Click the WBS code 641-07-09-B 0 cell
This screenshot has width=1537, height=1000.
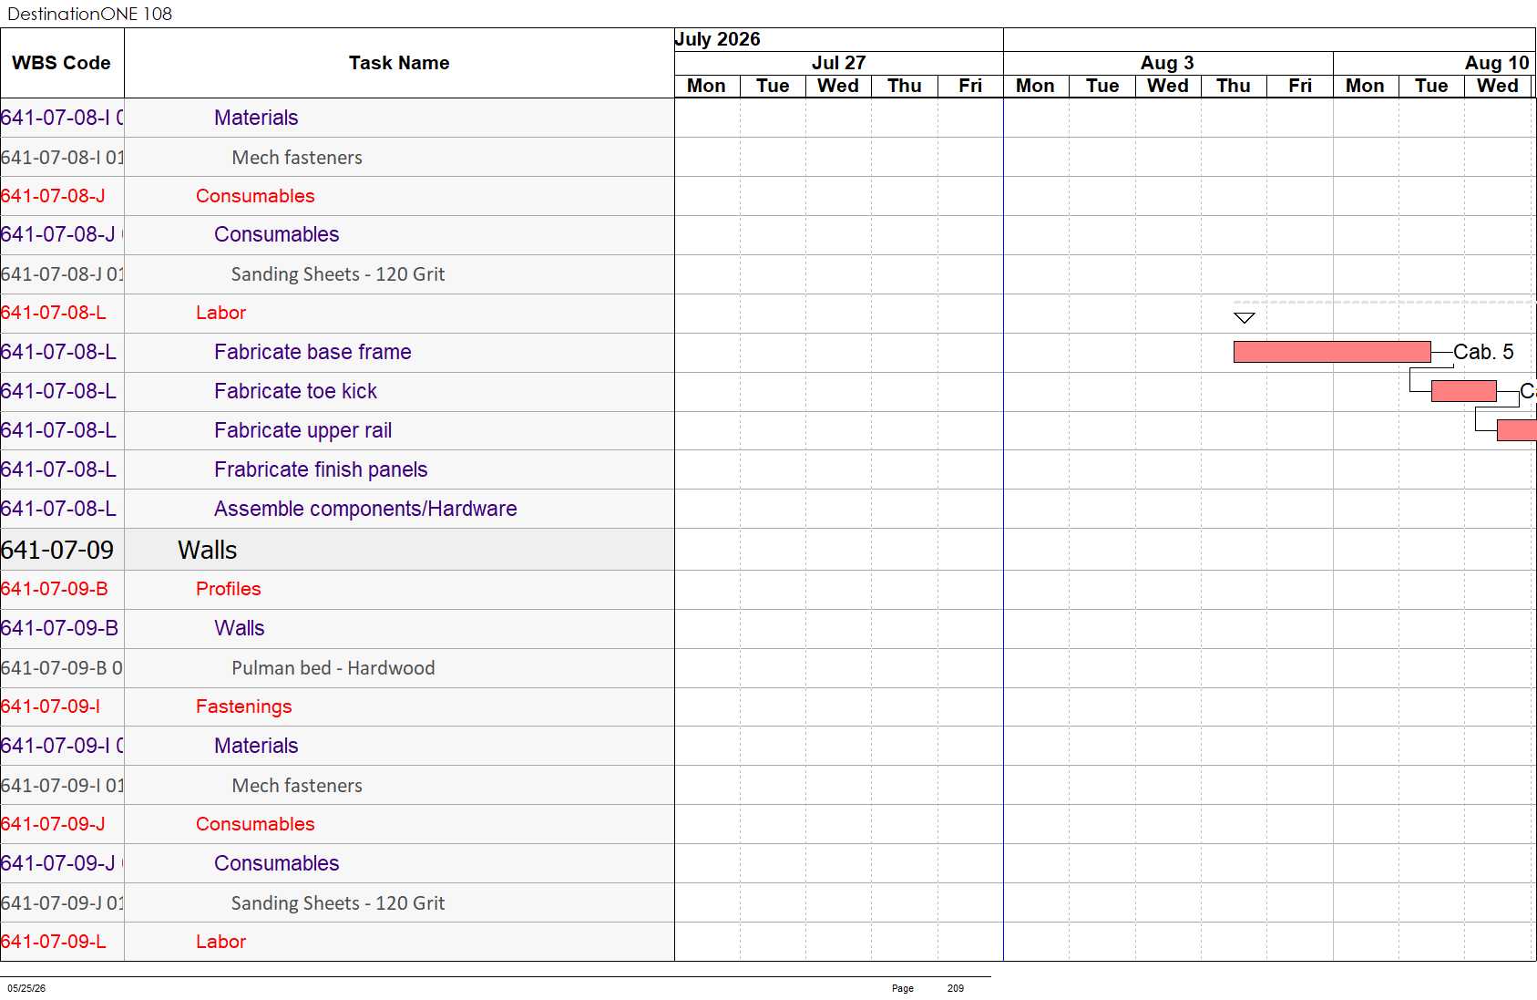click(62, 668)
